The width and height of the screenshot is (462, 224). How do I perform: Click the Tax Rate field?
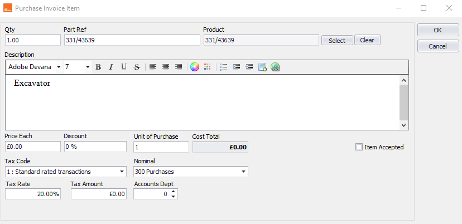click(x=33, y=194)
